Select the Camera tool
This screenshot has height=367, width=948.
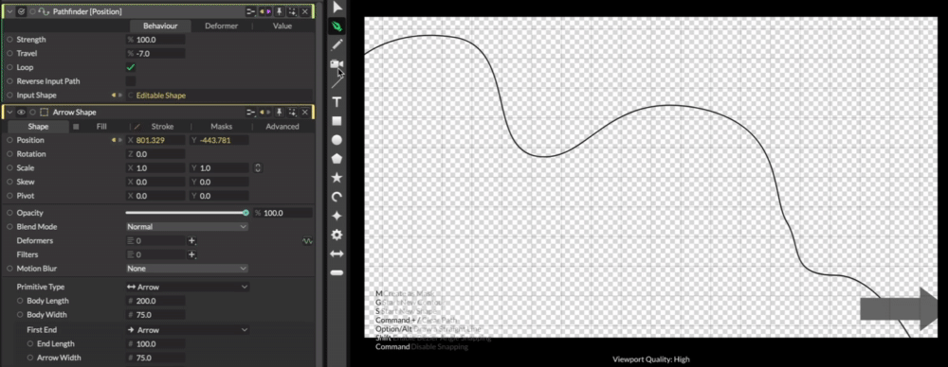pos(337,64)
